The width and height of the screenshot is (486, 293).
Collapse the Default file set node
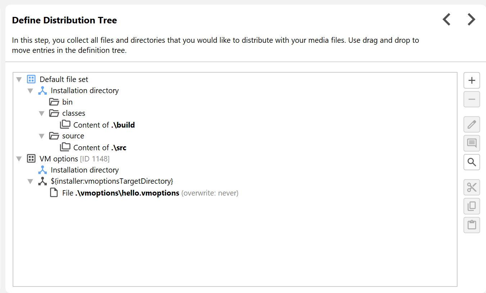19,79
